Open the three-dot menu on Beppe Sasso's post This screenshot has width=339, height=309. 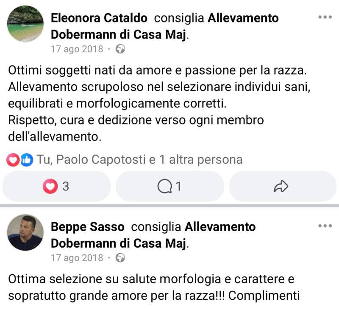[x=325, y=226]
